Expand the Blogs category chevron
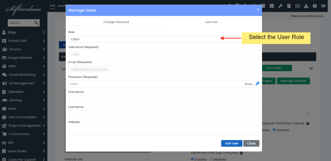331x161 pixels. click(44, 32)
